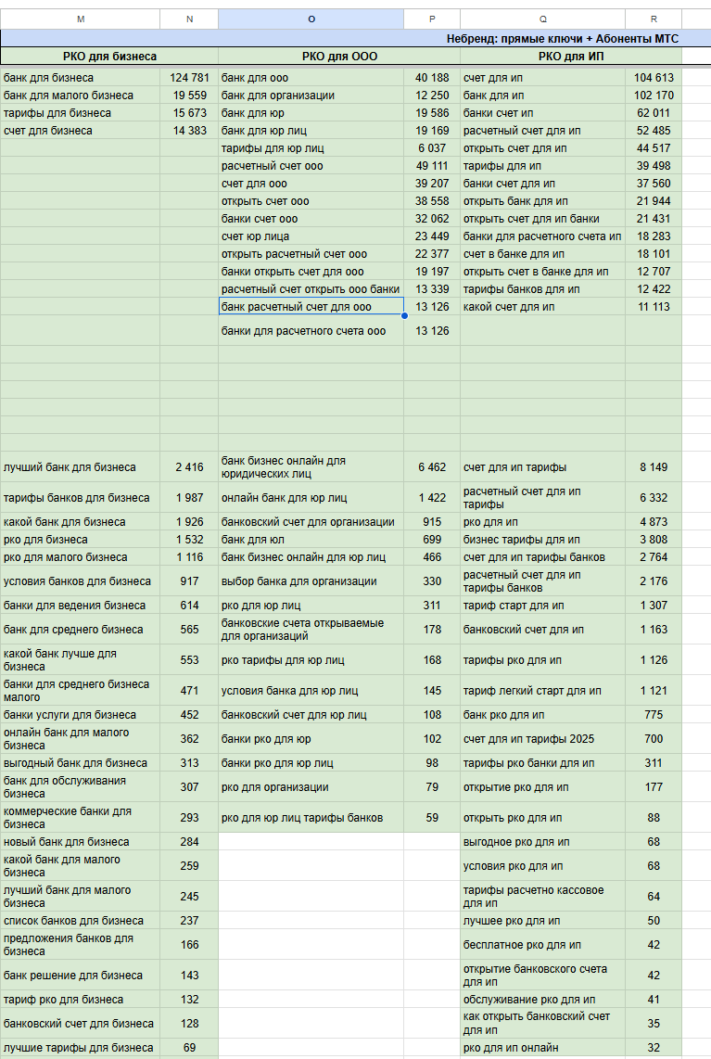Select cell 'тариф легкий старт для ип'
The height and width of the screenshot is (1059, 711).
(x=543, y=690)
